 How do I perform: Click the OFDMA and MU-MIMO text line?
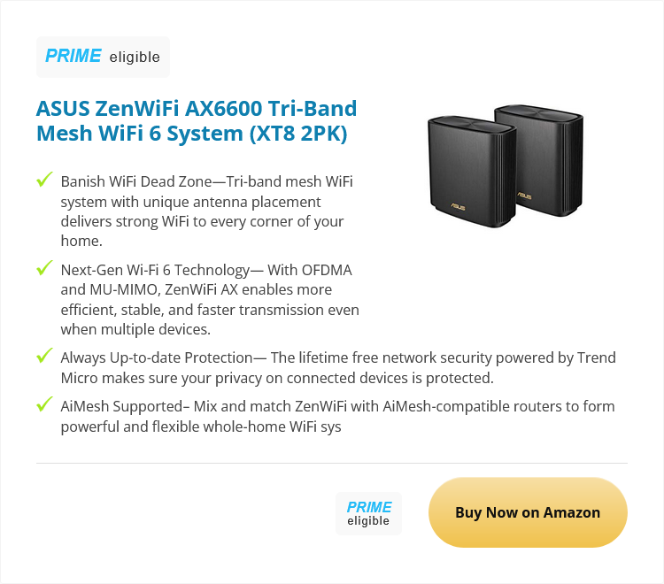pos(196,289)
